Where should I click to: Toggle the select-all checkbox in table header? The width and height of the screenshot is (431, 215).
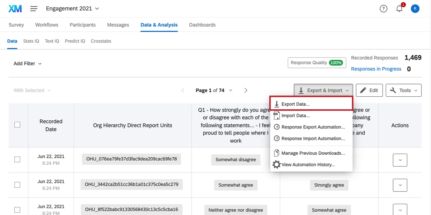pos(17,125)
